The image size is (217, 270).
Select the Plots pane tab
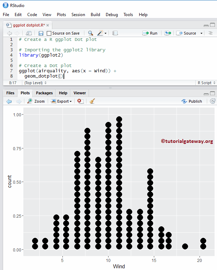(25, 93)
